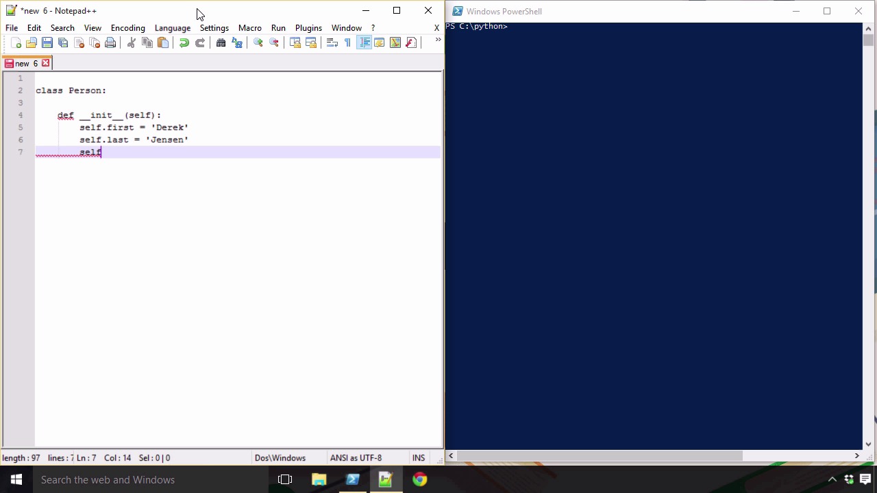
Task: Click the Redo toolbar icon
Action: pyautogui.click(x=200, y=42)
